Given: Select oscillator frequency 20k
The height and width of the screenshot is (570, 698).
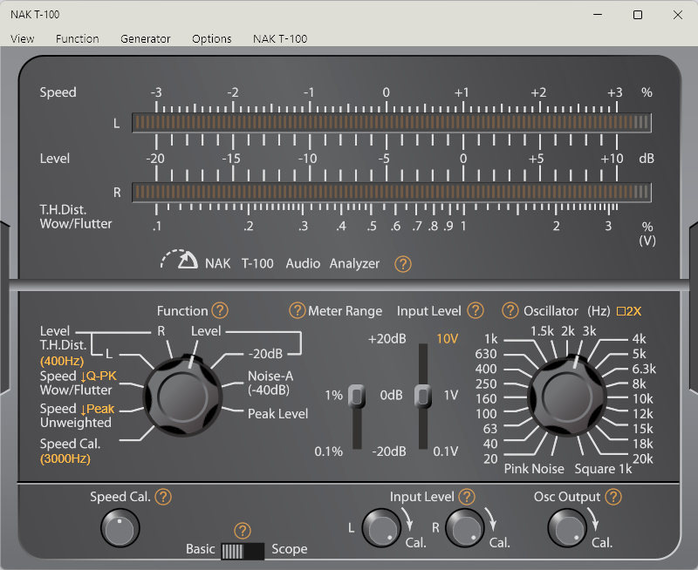Looking at the screenshot, I should [643, 458].
